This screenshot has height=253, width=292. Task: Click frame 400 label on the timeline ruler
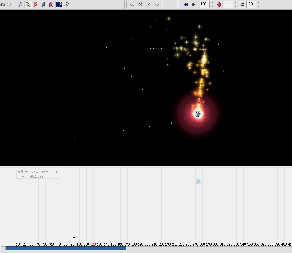pos(284,244)
